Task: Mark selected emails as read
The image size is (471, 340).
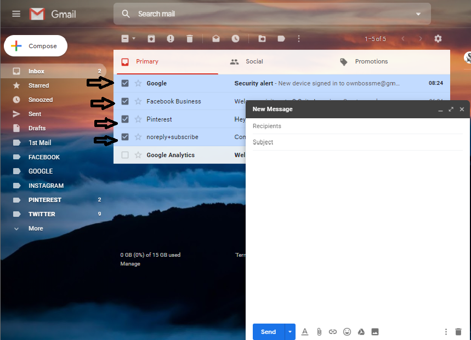Action: (216, 39)
